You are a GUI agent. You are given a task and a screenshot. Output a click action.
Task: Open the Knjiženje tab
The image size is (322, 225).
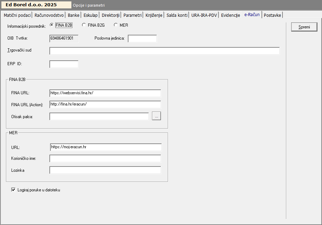pos(154,15)
